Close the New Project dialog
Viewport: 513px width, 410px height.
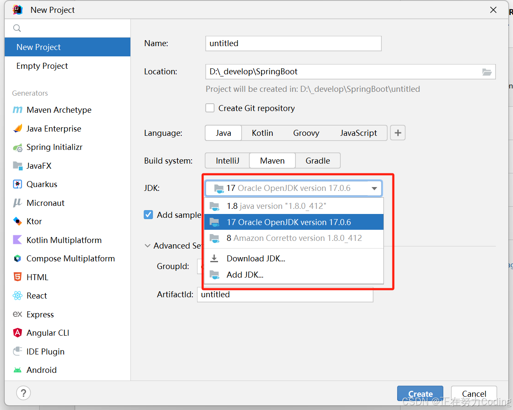click(493, 10)
